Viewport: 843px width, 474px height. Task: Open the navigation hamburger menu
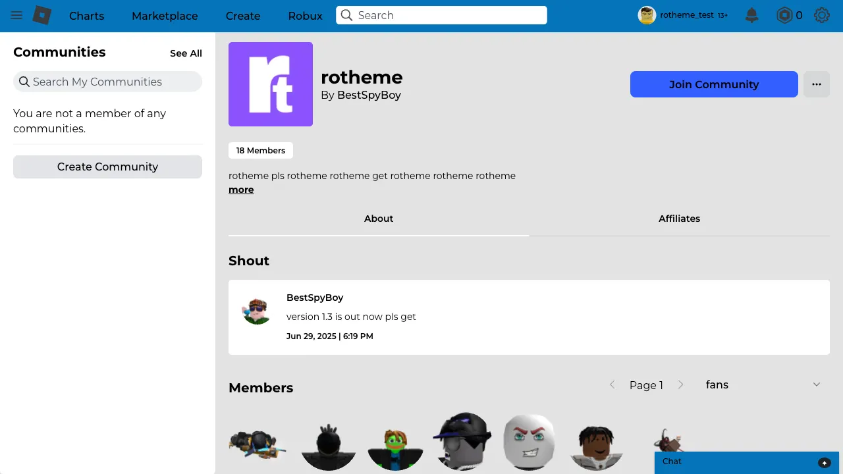tap(16, 16)
